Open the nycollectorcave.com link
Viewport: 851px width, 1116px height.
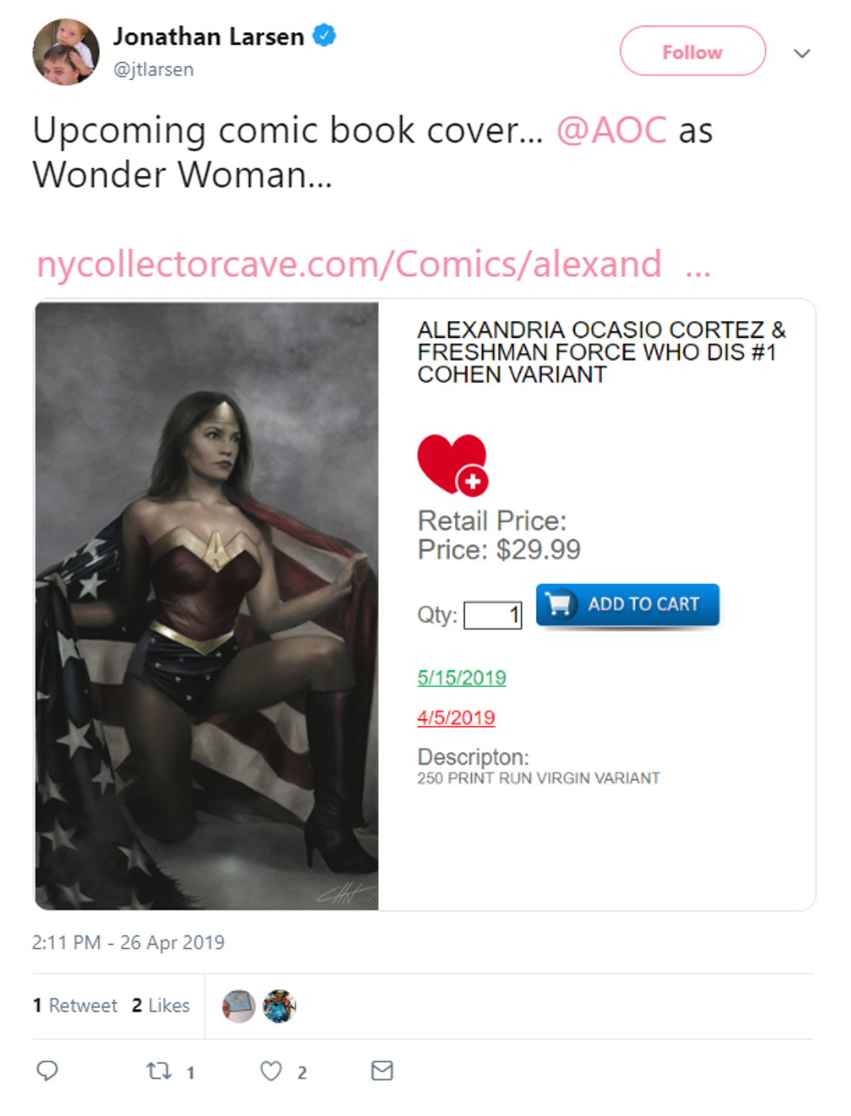tap(373, 264)
